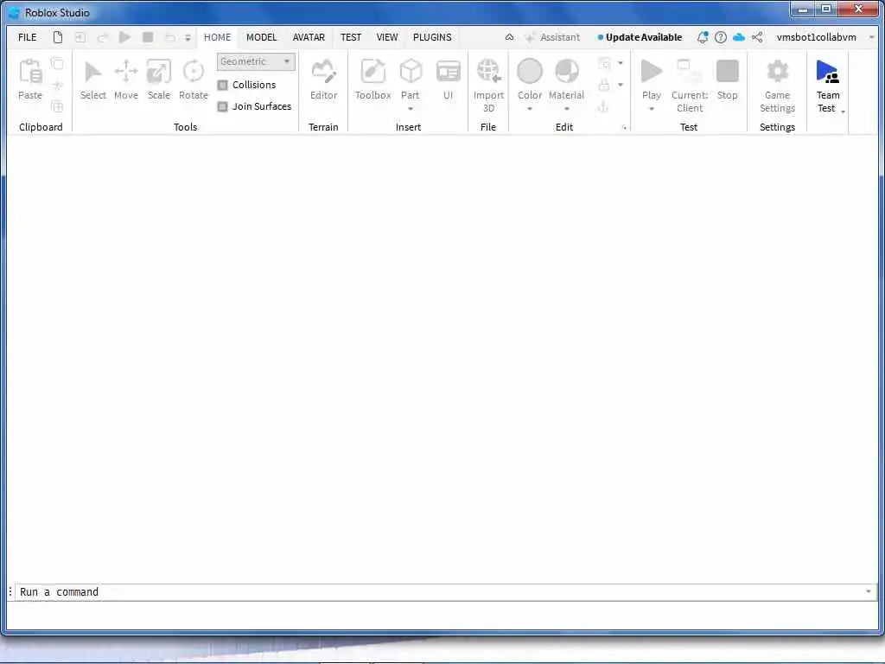The width and height of the screenshot is (885, 664).
Task: Open the vmsbot1collabvm account dropdown
Action: pyautogui.click(x=871, y=37)
